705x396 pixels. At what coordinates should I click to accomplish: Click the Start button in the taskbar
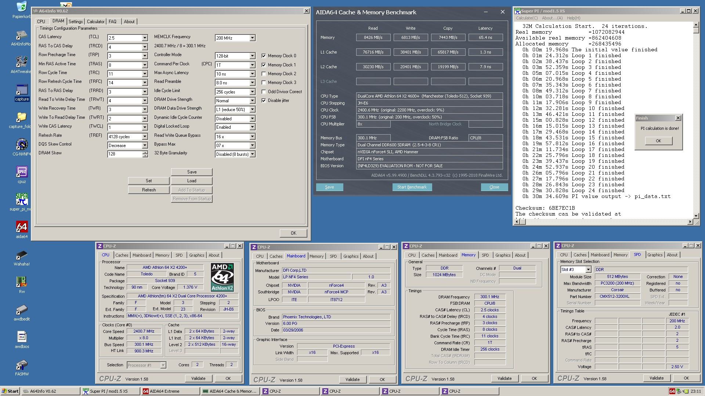click(x=10, y=391)
